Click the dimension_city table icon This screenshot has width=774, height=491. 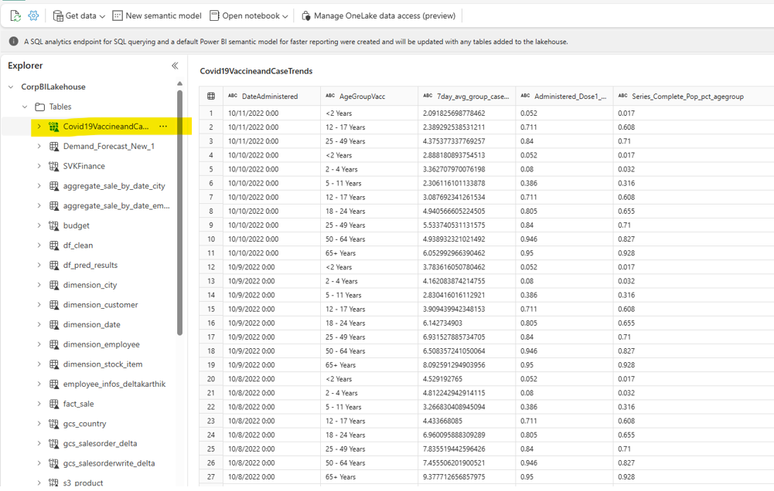coord(54,285)
